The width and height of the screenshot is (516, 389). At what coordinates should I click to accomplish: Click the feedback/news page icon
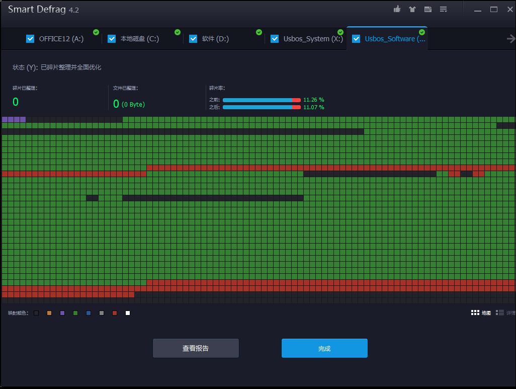[428, 9]
